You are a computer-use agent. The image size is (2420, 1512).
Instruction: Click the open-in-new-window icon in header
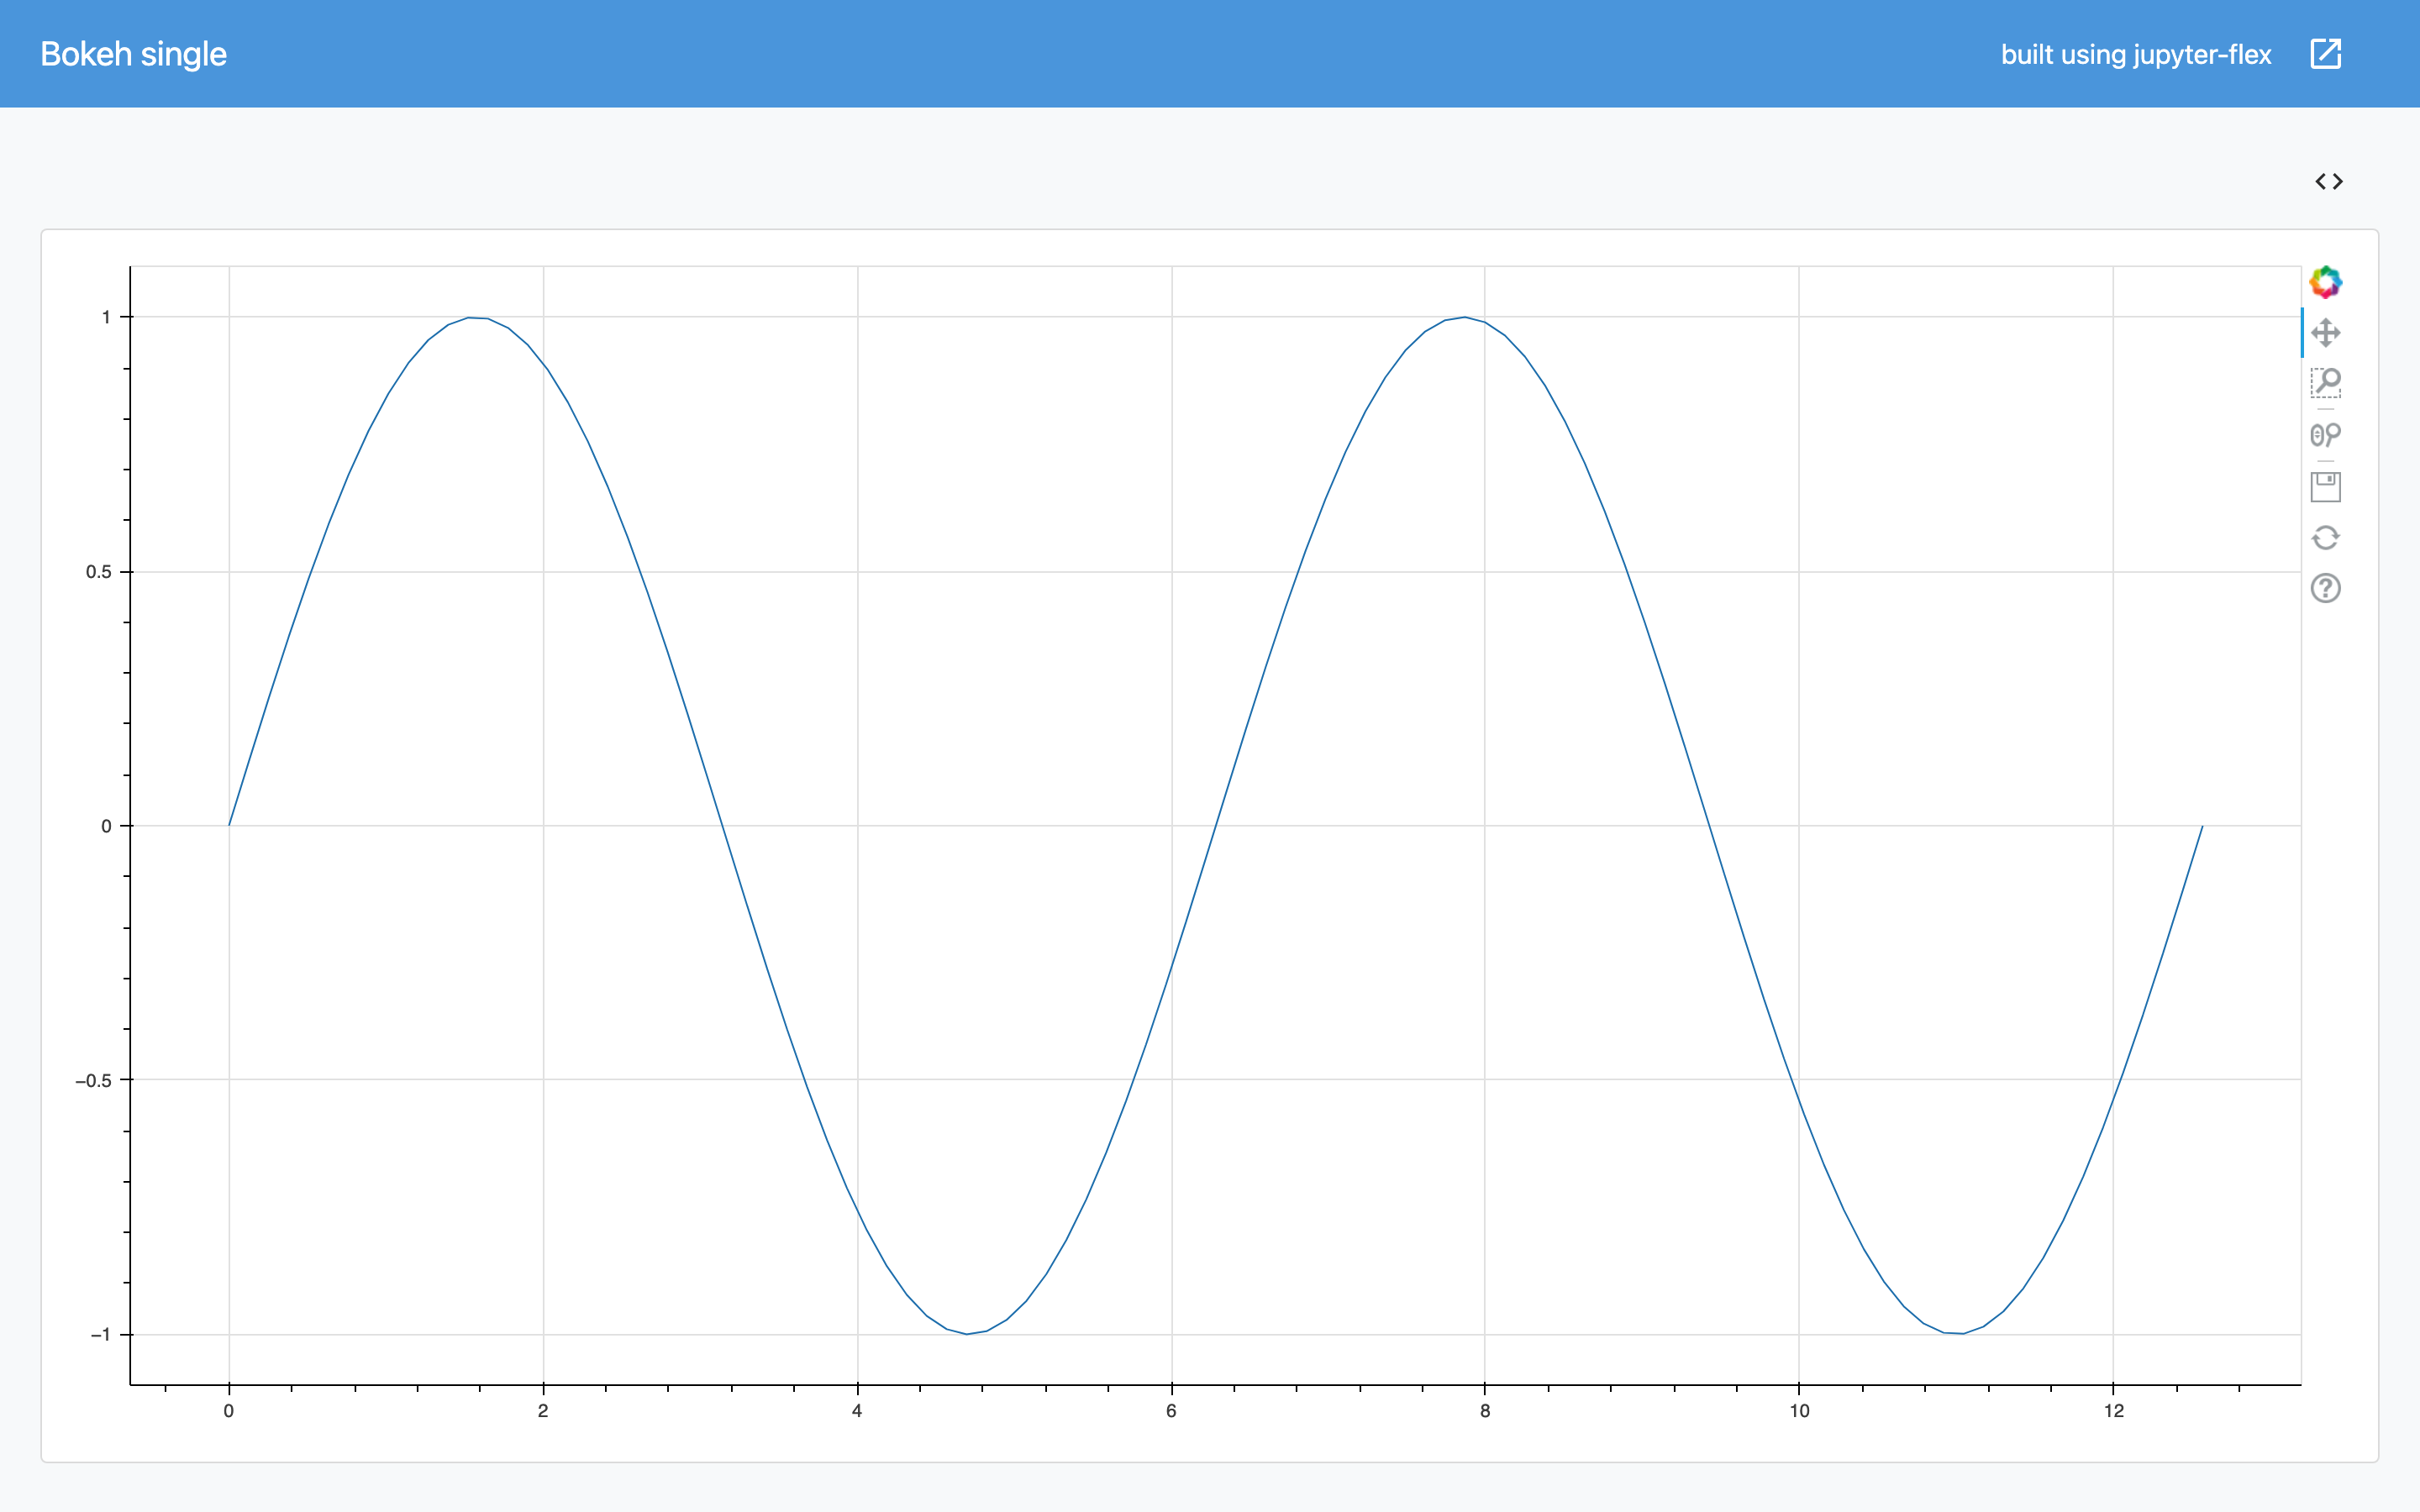(2326, 54)
